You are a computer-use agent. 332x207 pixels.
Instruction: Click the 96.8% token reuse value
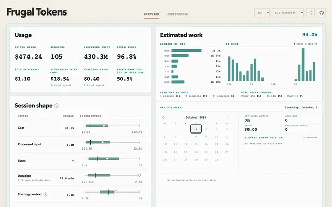[127, 57]
